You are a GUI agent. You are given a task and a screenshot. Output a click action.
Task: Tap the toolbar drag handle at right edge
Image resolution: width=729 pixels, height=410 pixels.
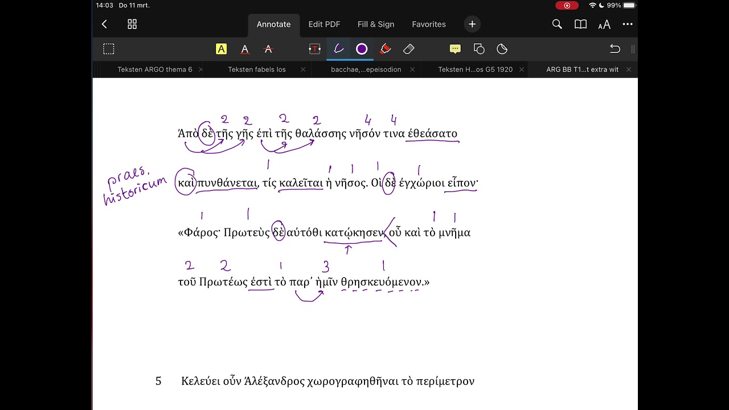coord(633,49)
